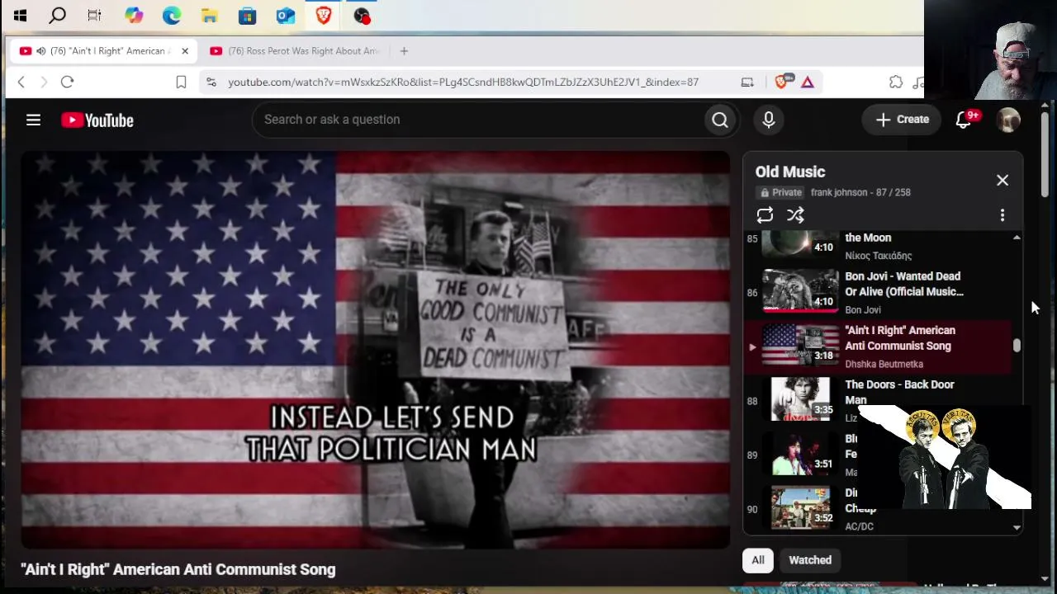Open a new browser tab
This screenshot has width=1057, height=594.
coord(404,51)
